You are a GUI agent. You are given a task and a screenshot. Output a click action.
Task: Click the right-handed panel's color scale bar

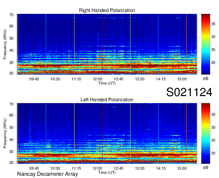click(x=205, y=44)
